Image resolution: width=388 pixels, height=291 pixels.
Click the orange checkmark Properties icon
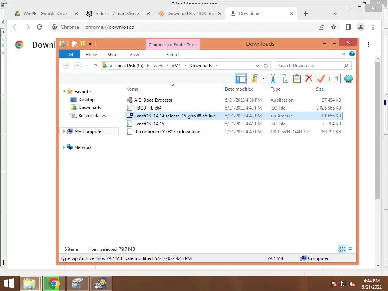pos(321,78)
